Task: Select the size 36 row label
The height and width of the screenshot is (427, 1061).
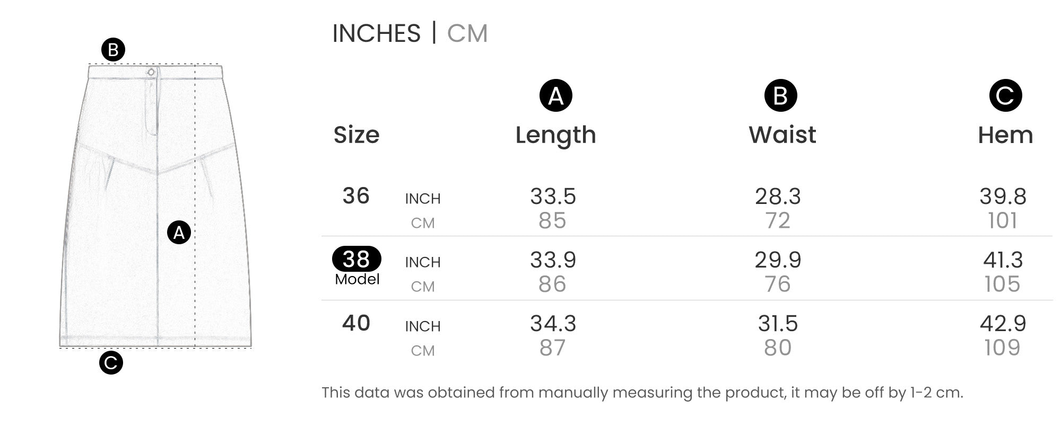Action: coord(356,196)
